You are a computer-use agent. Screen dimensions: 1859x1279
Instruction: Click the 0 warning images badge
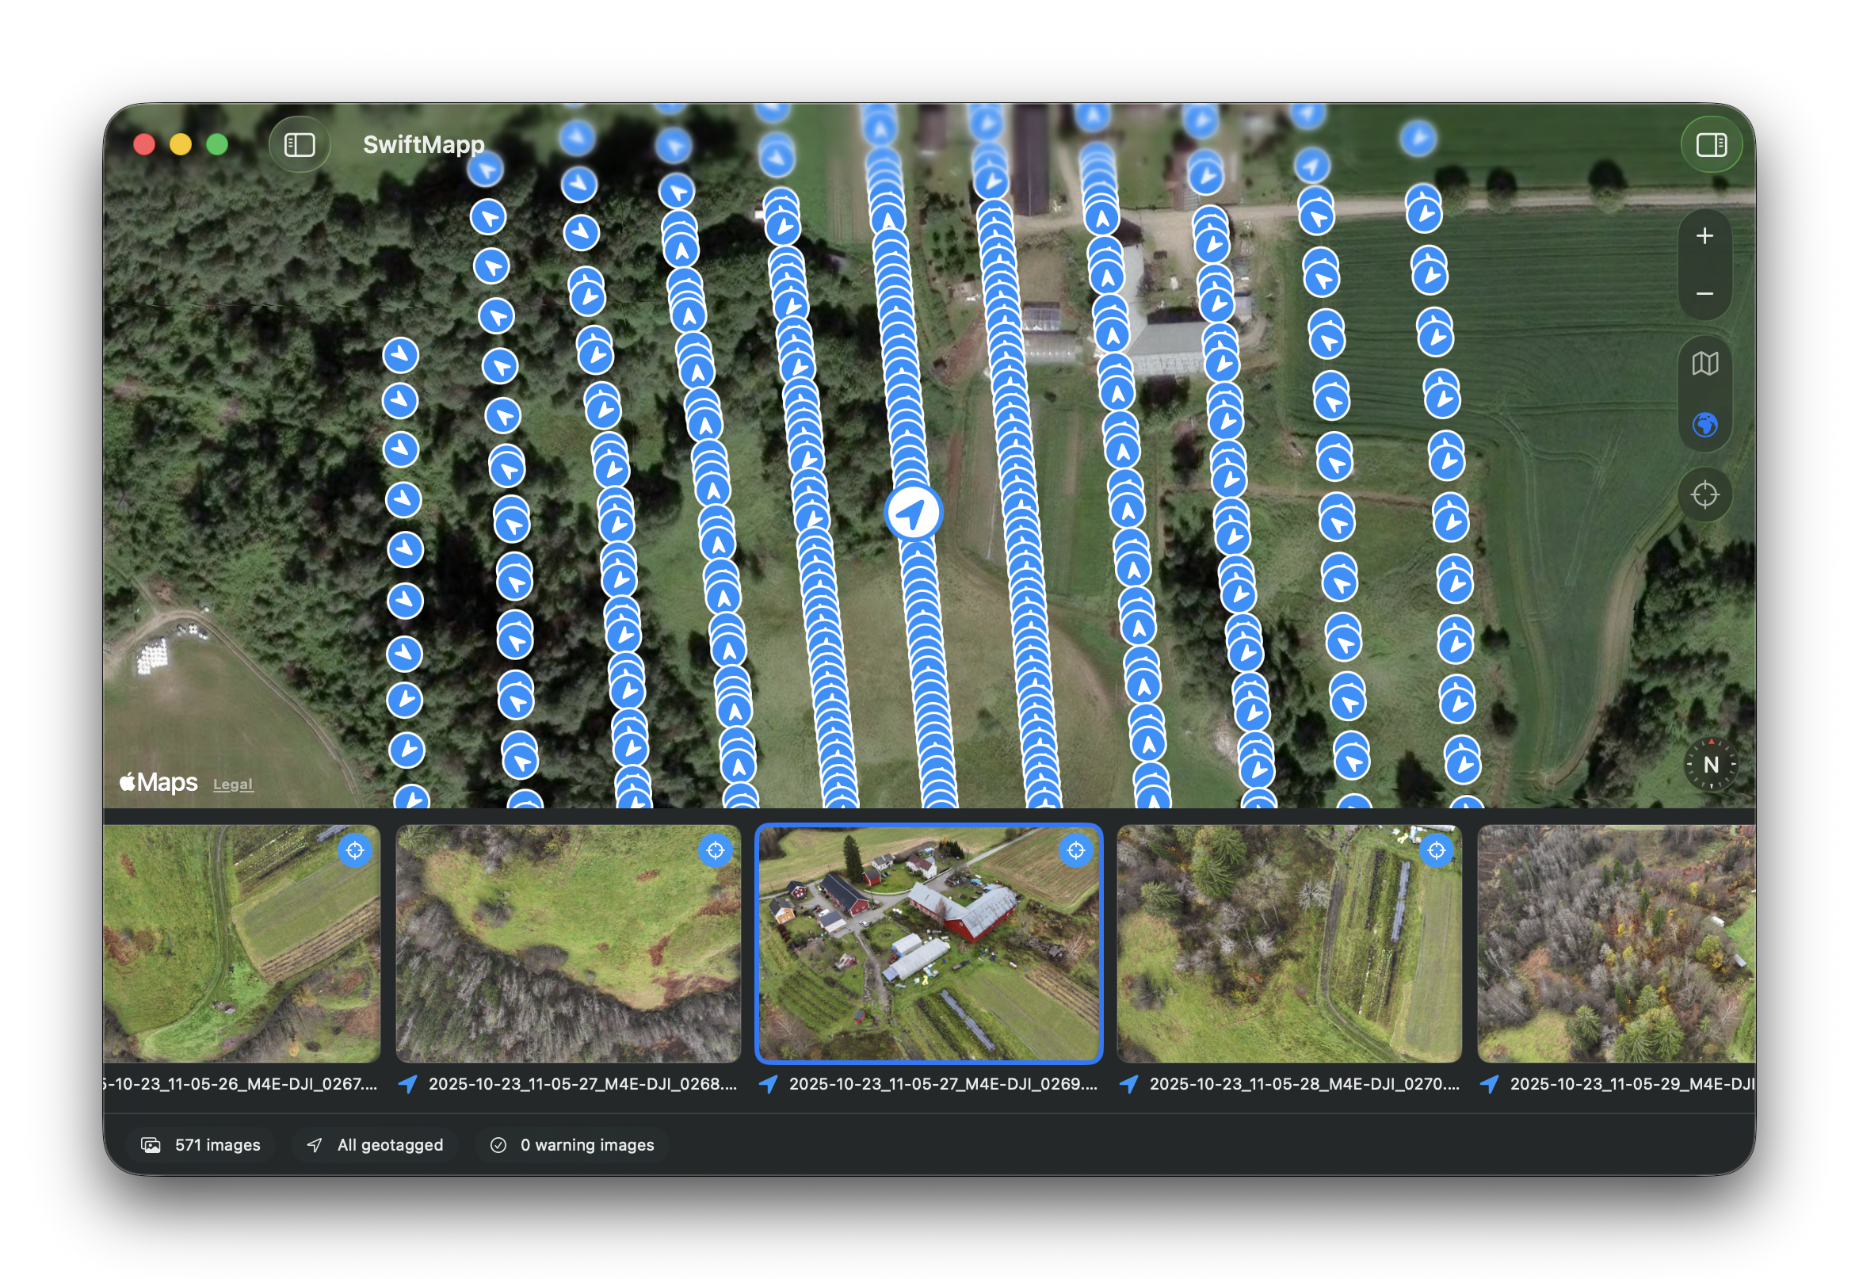pyautogui.click(x=572, y=1144)
